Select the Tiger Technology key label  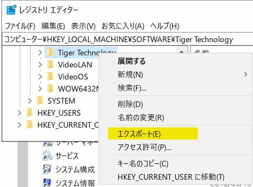[x=87, y=53]
